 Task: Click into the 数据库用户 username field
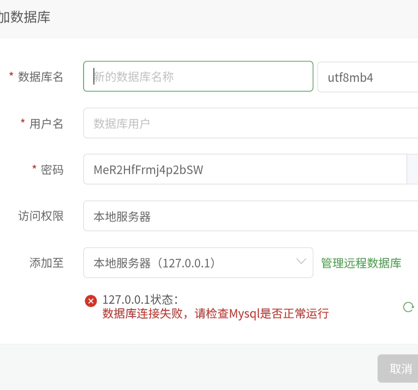click(250, 124)
